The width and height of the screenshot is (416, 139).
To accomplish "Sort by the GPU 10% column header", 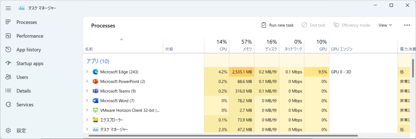I will click(x=317, y=45).
